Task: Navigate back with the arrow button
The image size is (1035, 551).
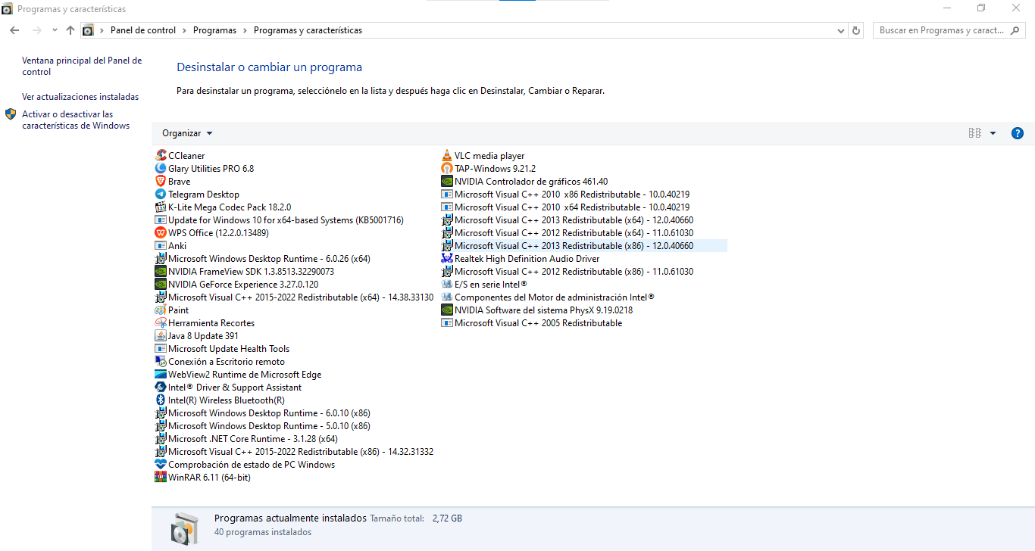Action: (14, 30)
